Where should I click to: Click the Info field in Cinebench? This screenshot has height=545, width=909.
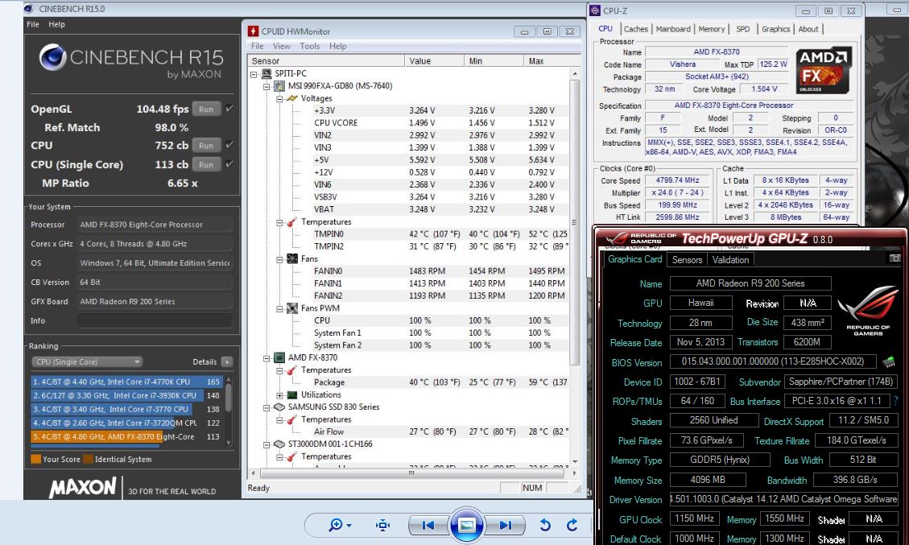point(155,320)
